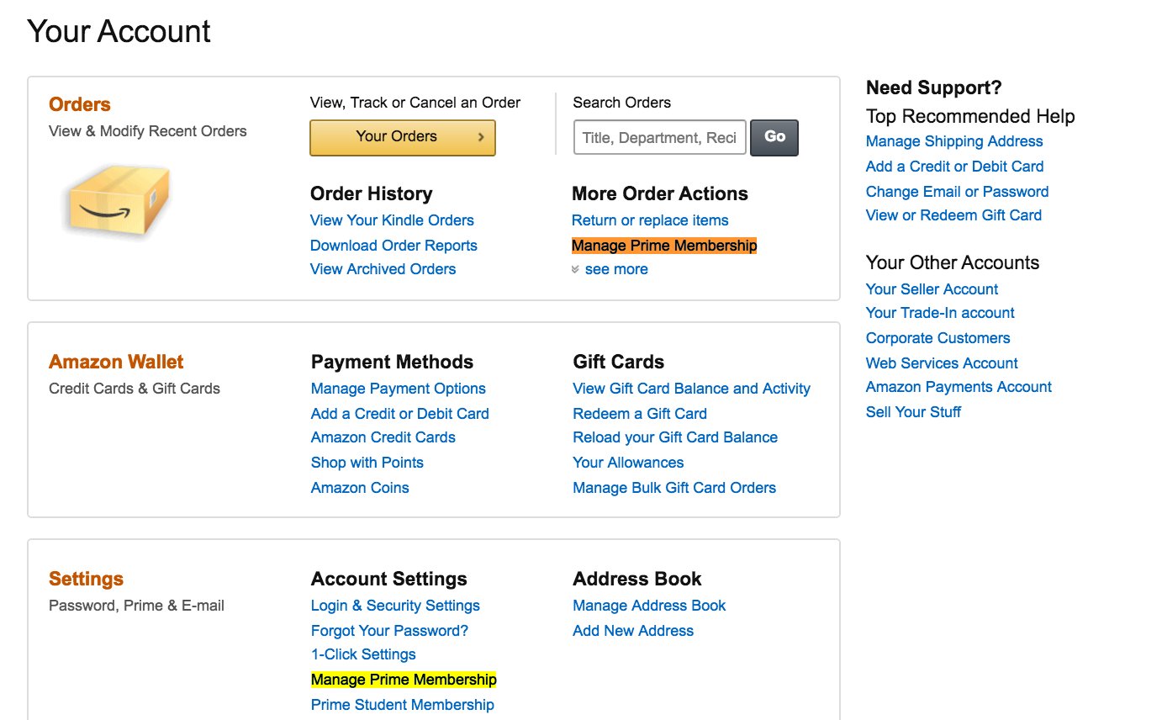Viewport: 1162px width, 720px height.
Task: Click the Address Book heading
Action: click(x=637, y=579)
